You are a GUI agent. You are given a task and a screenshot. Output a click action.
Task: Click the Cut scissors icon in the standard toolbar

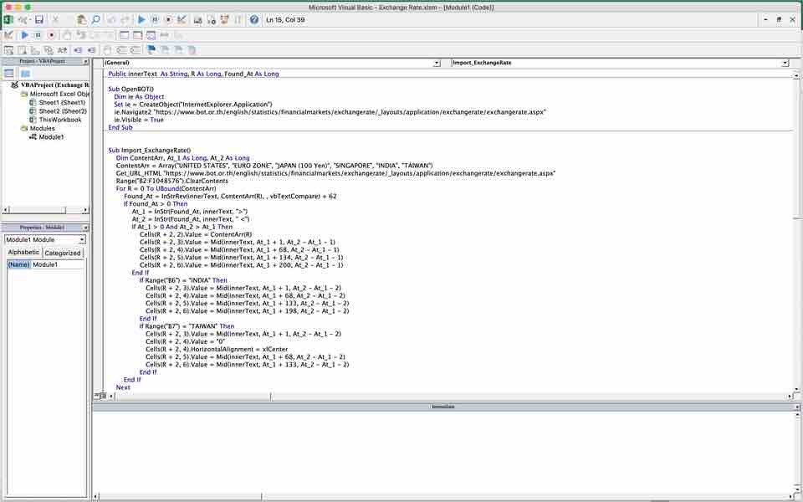pyautogui.click(x=55, y=20)
